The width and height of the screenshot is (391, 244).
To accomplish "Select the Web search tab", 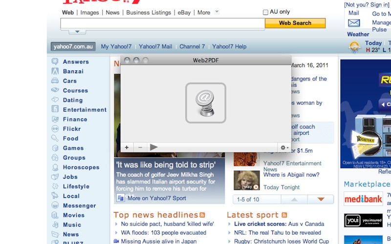I will point(68,13).
